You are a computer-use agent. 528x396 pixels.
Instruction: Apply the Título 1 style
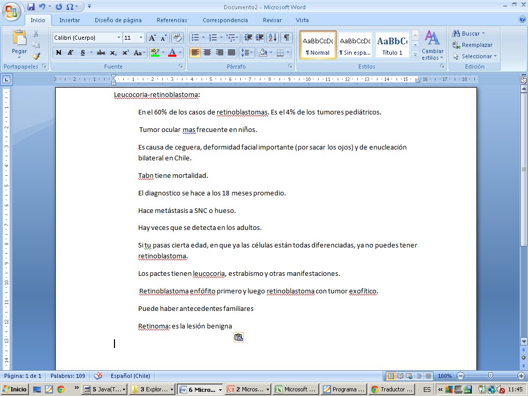pyautogui.click(x=392, y=45)
